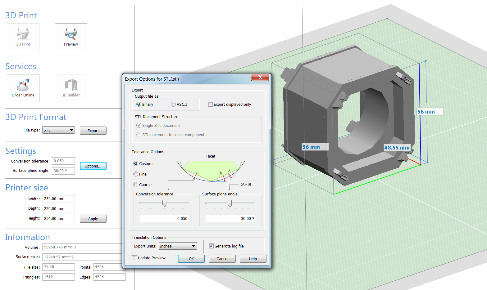
Task: Uncheck Generate log file option
Action: coord(211,246)
